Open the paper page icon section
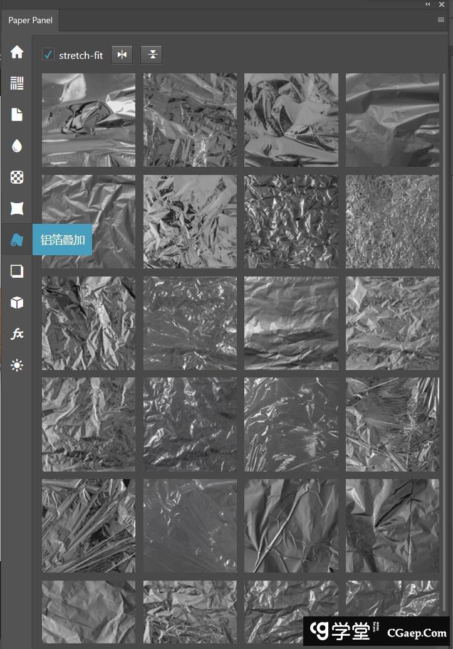This screenshot has width=453, height=649. tap(17, 115)
